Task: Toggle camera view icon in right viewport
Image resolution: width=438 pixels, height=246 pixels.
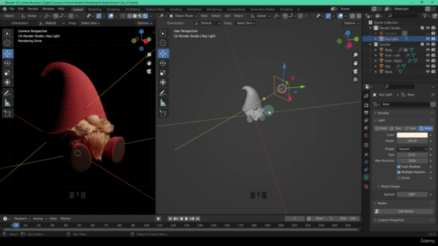Action: click(x=355, y=71)
